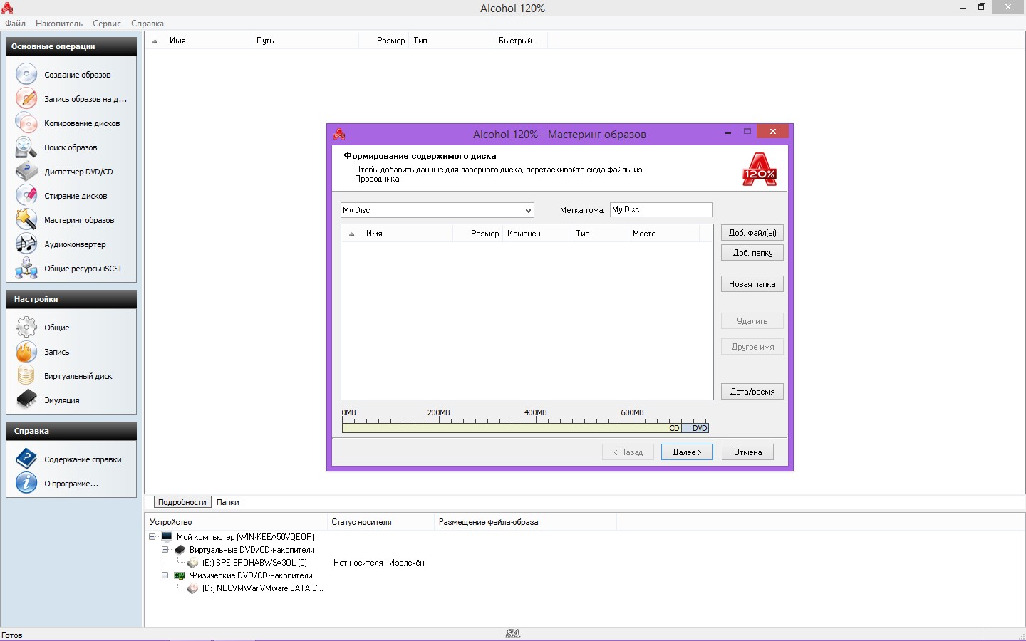Screen dimensions: 1026x641
Task: Click the CD marker on capacity bar
Action: pos(674,428)
